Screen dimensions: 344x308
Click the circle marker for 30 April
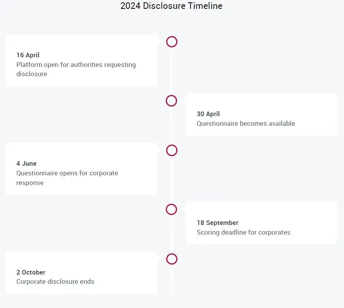(x=171, y=101)
